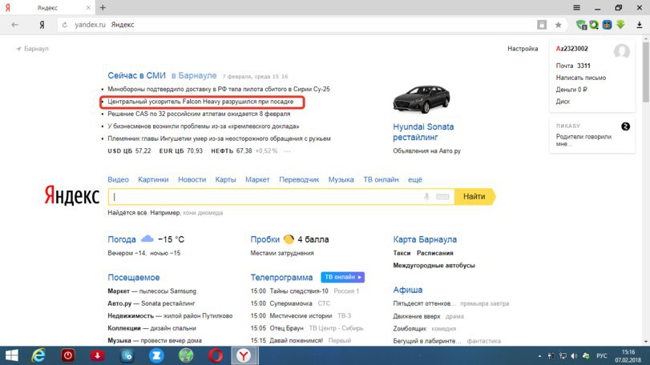Launch Internet Explorer from taskbar
The height and width of the screenshot is (365, 650).
(38, 355)
